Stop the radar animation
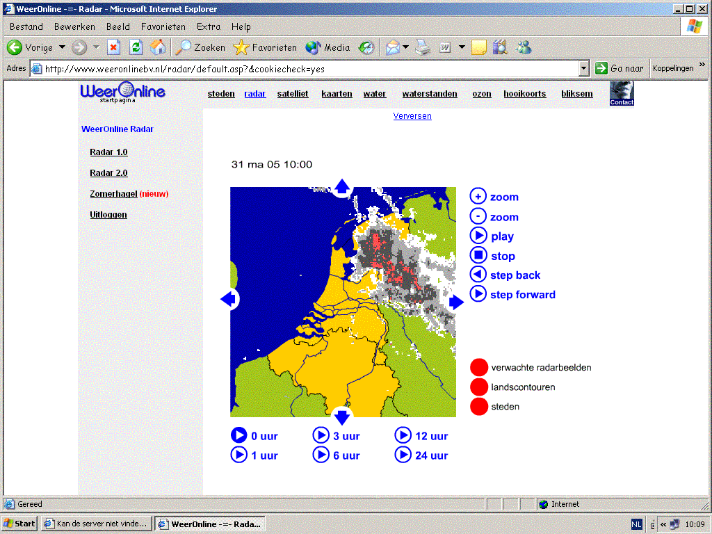Viewport: 712px width, 534px height. click(x=478, y=255)
